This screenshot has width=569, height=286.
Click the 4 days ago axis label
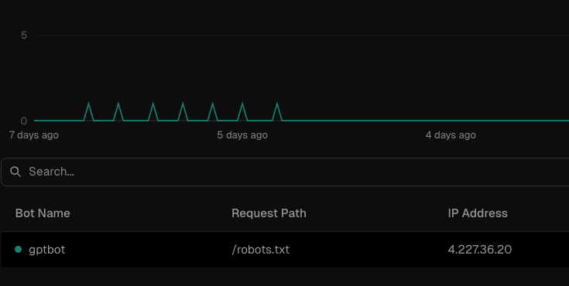coord(451,135)
